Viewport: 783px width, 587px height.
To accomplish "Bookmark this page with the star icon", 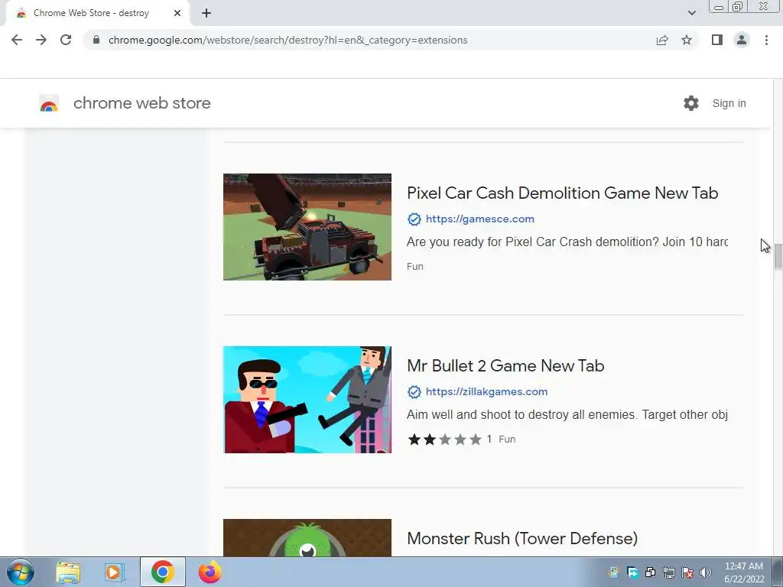I will pyautogui.click(x=687, y=40).
